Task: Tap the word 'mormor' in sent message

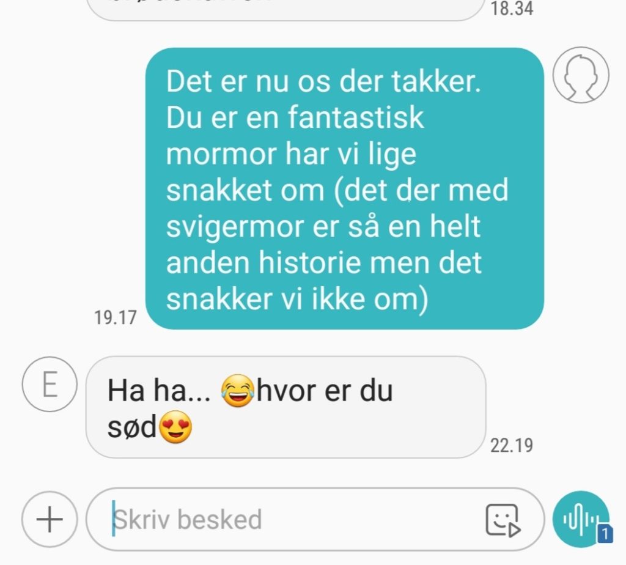Action: click(x=221, y=154)
